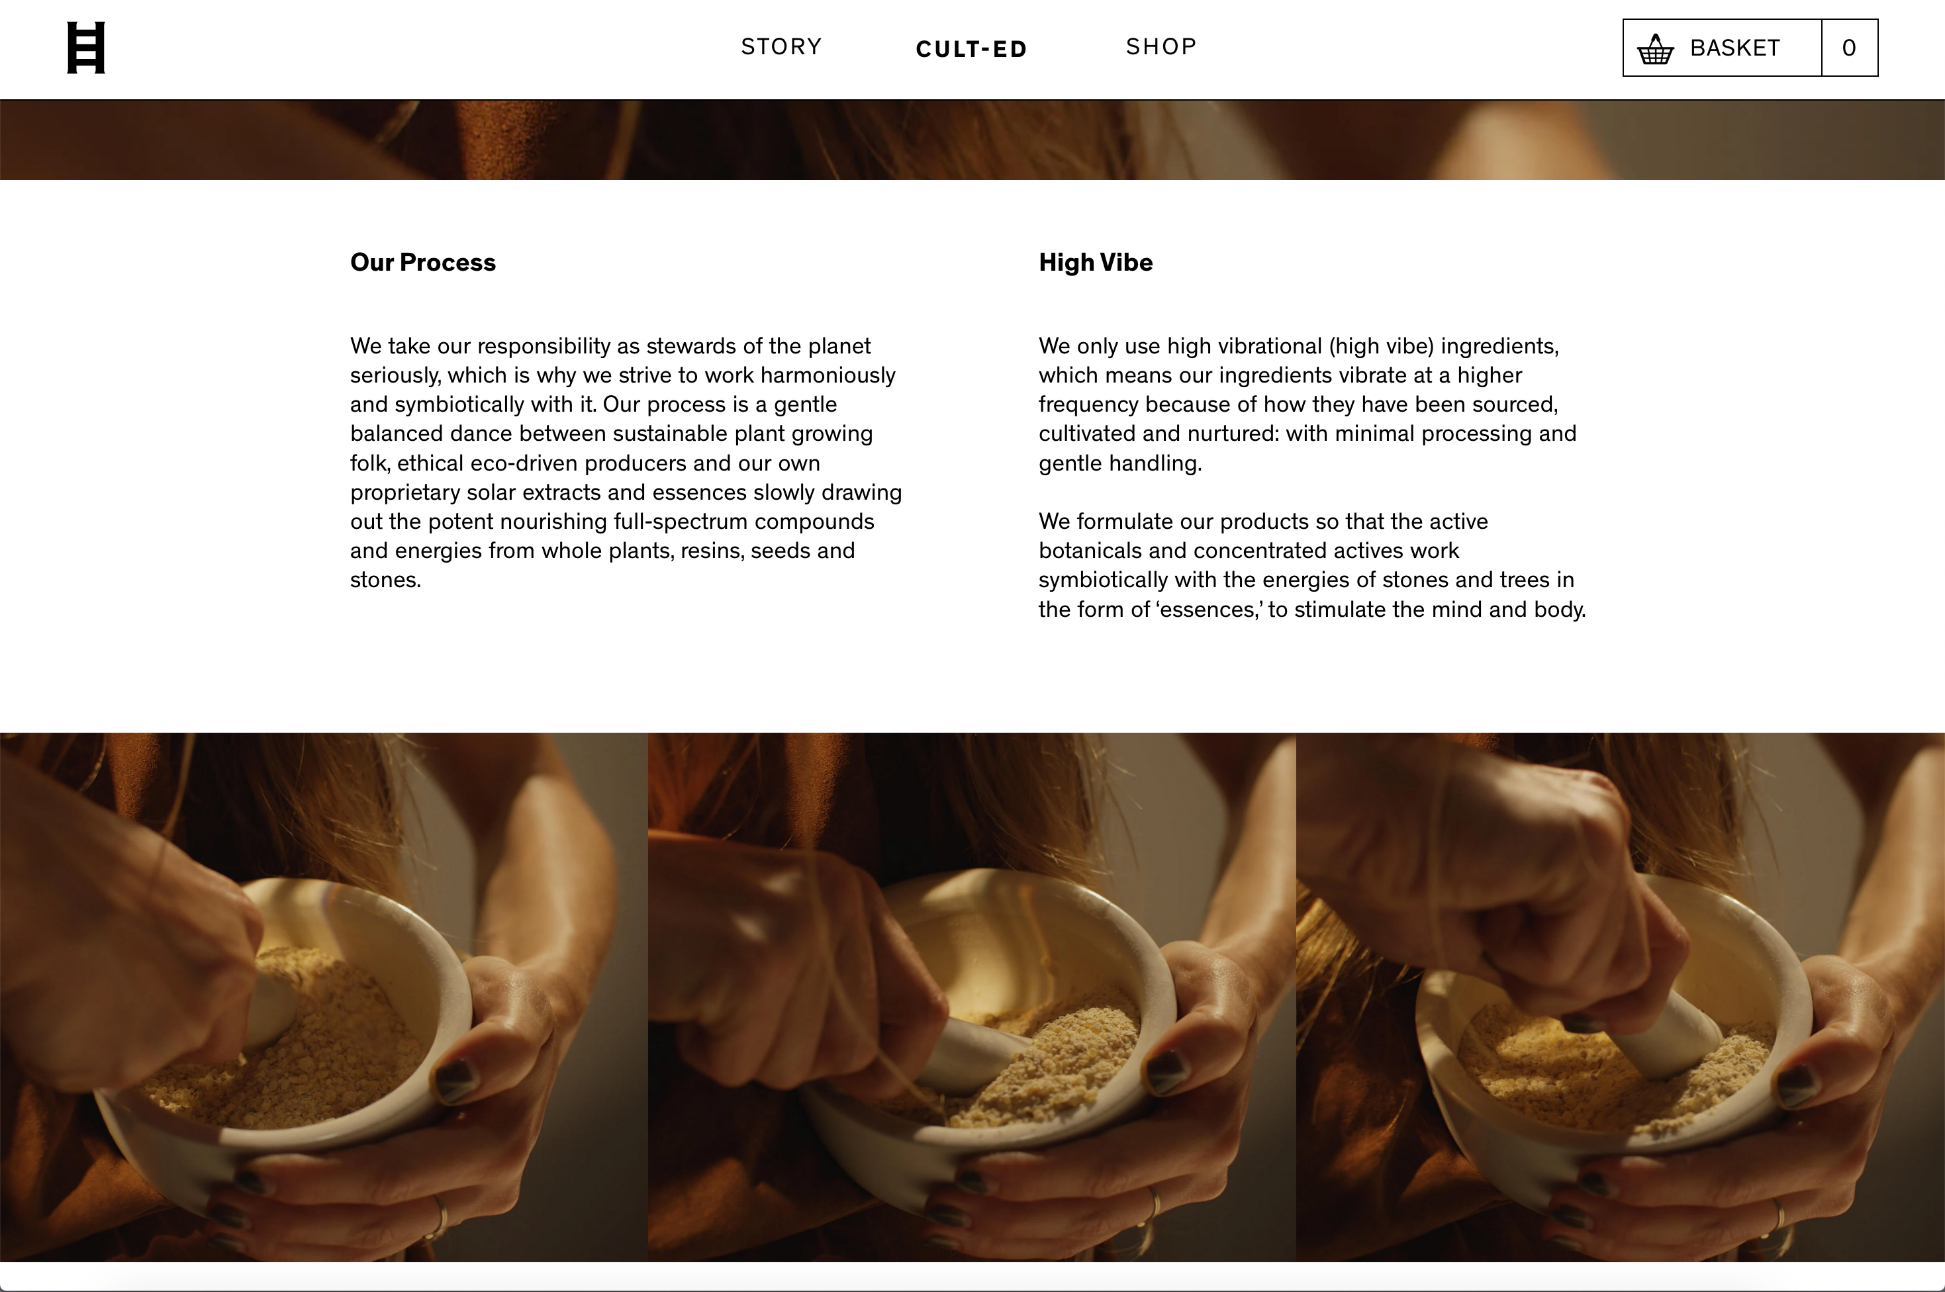This screenshot has width=1945, height=1292.
Task: Click the top banner hero image
Action: tap(972, 140)
